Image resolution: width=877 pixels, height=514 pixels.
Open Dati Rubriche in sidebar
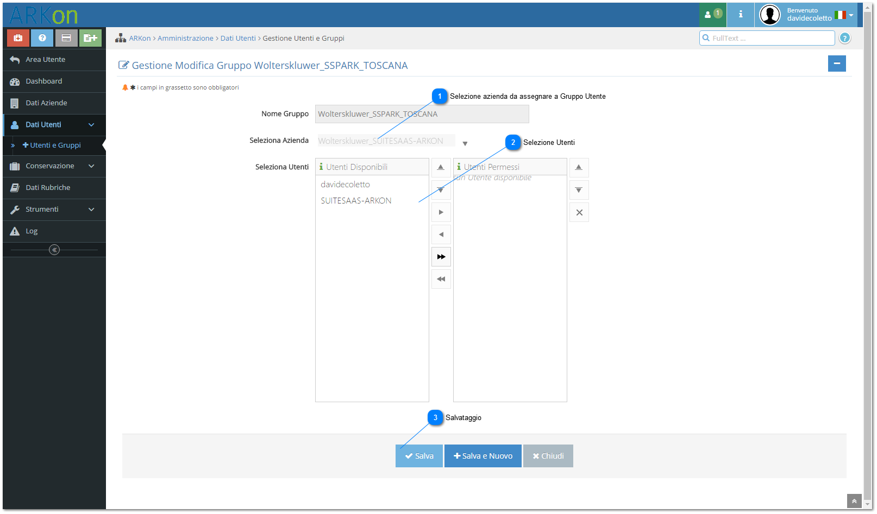tap(54, 188)
